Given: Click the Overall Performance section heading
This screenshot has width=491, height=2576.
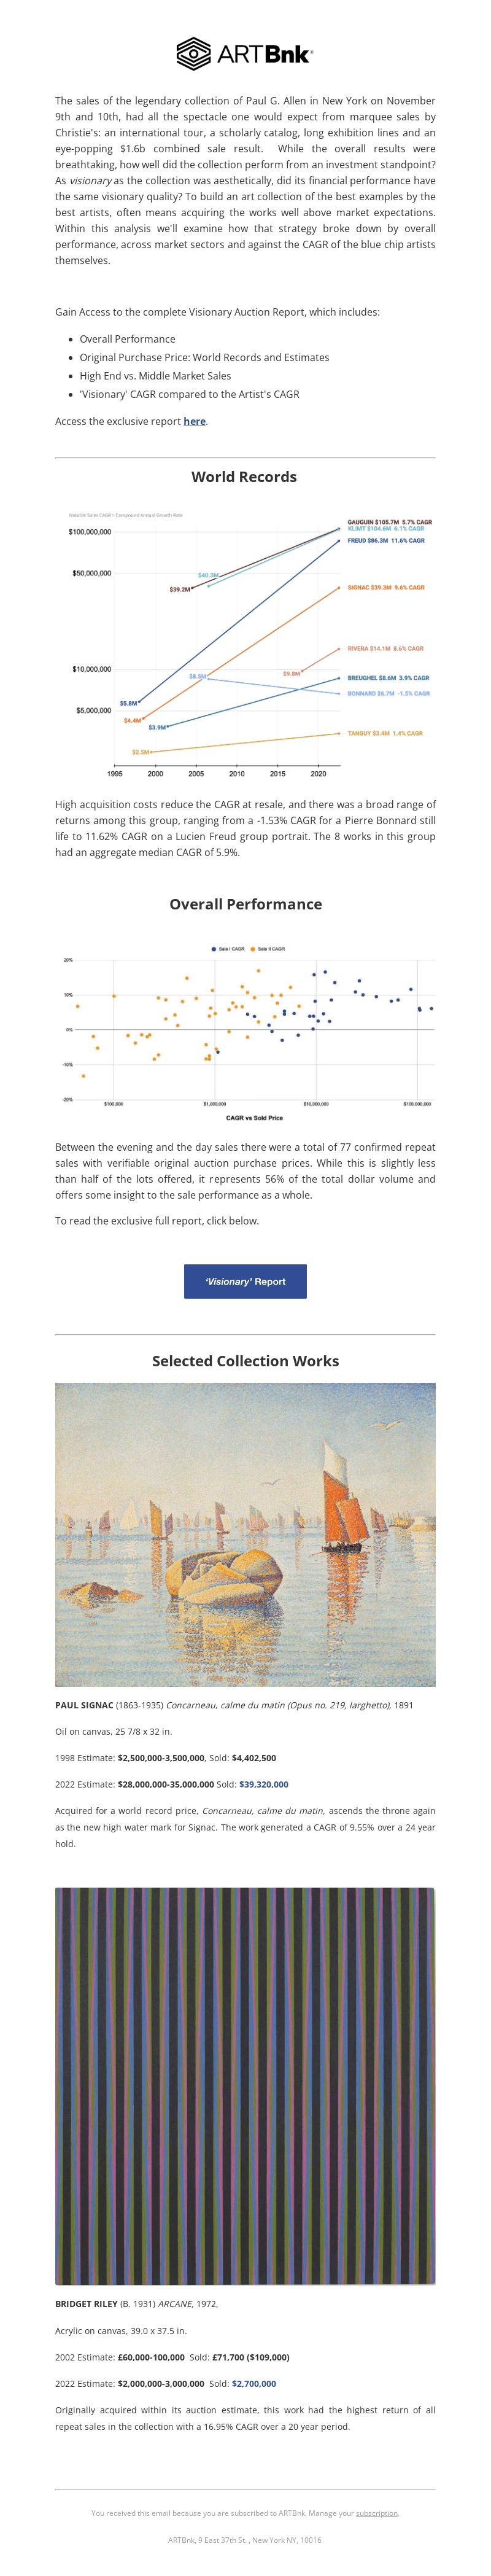Looking at the screenshot, I should tap(245, 904).
